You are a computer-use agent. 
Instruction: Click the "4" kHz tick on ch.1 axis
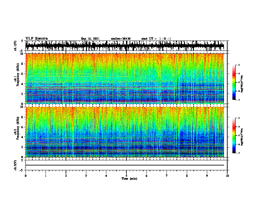coord(23,84)
